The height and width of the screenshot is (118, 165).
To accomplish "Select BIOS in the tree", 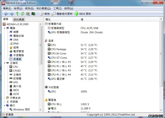I will [14, 90].
